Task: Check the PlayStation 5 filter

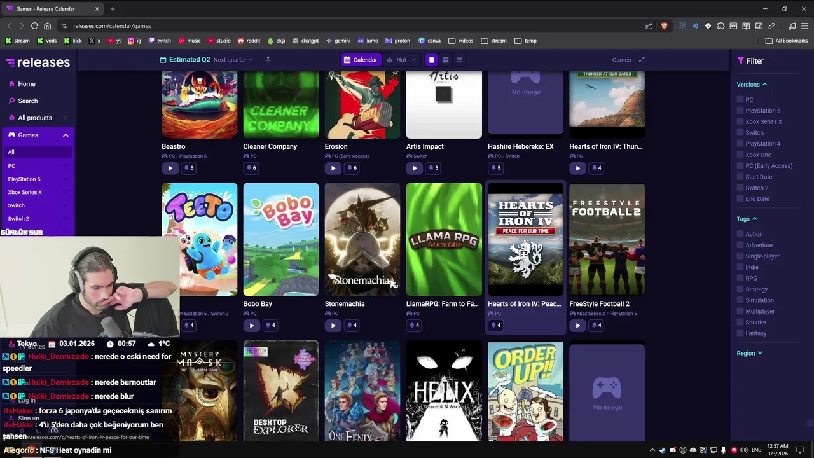Action: (x=740, y=111)
